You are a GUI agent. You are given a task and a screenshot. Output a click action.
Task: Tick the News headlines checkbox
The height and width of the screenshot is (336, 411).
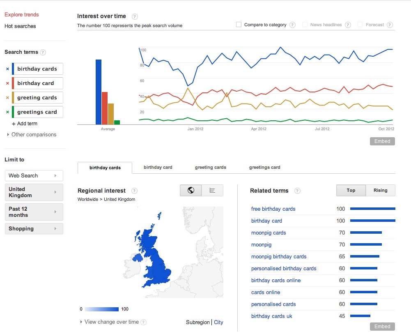point(305,25)
